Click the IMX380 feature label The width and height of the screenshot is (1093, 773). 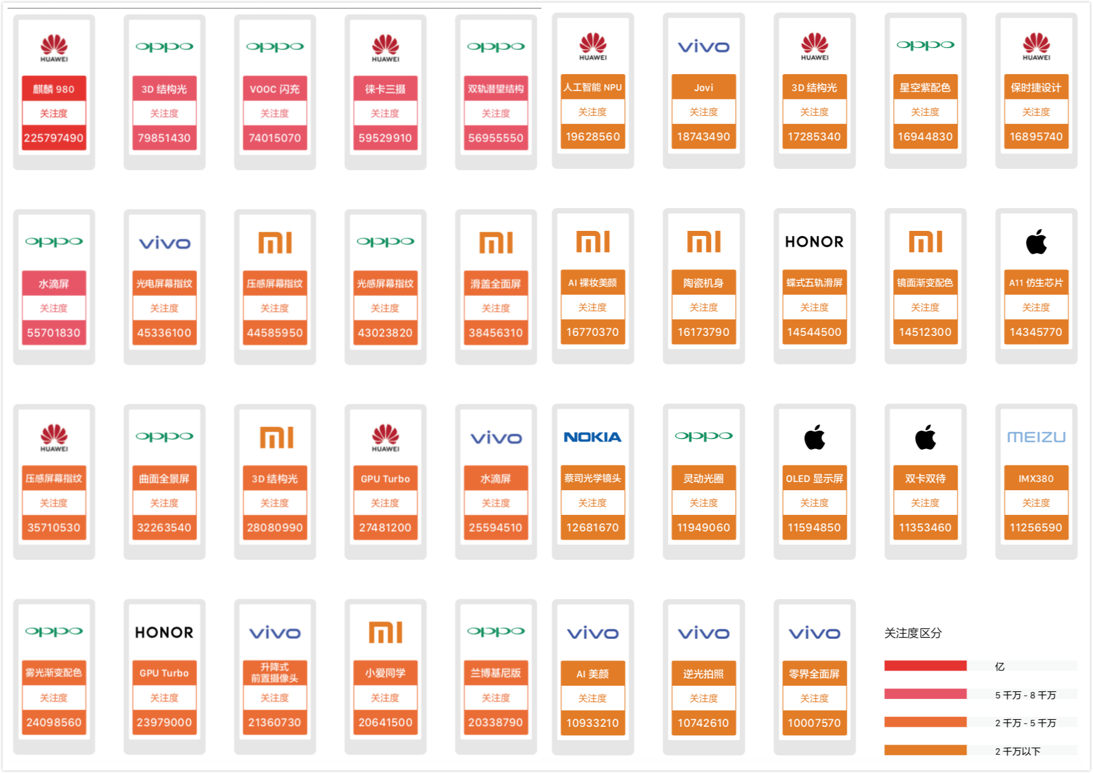[1035, 479]
